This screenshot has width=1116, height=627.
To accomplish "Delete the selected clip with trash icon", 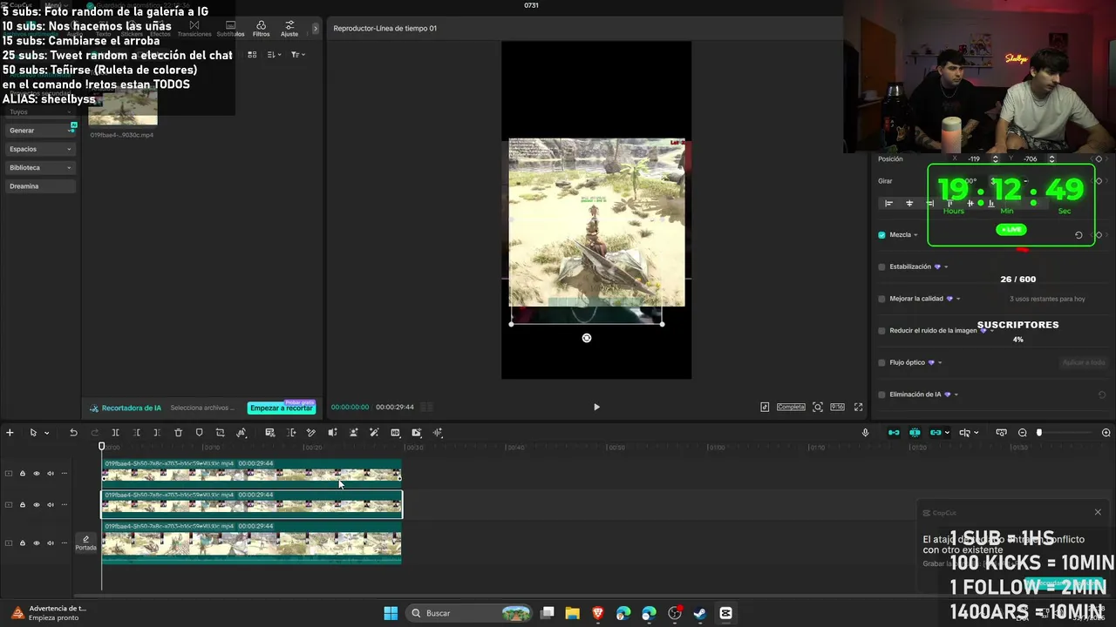I will click(178, 433).
